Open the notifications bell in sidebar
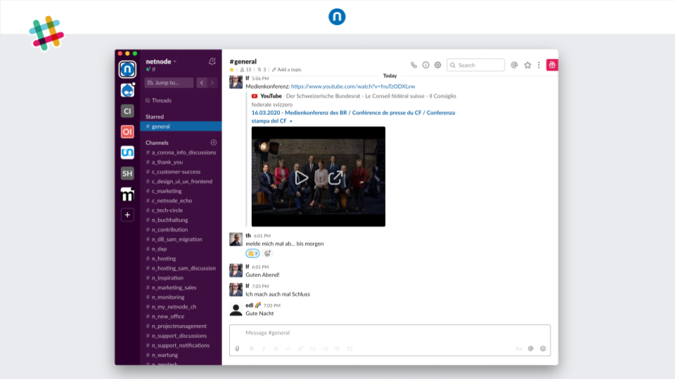The height and width of the screenshot is (379, 675). [212, 62]
